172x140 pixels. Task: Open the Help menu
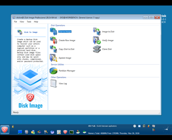click(36, 22)
